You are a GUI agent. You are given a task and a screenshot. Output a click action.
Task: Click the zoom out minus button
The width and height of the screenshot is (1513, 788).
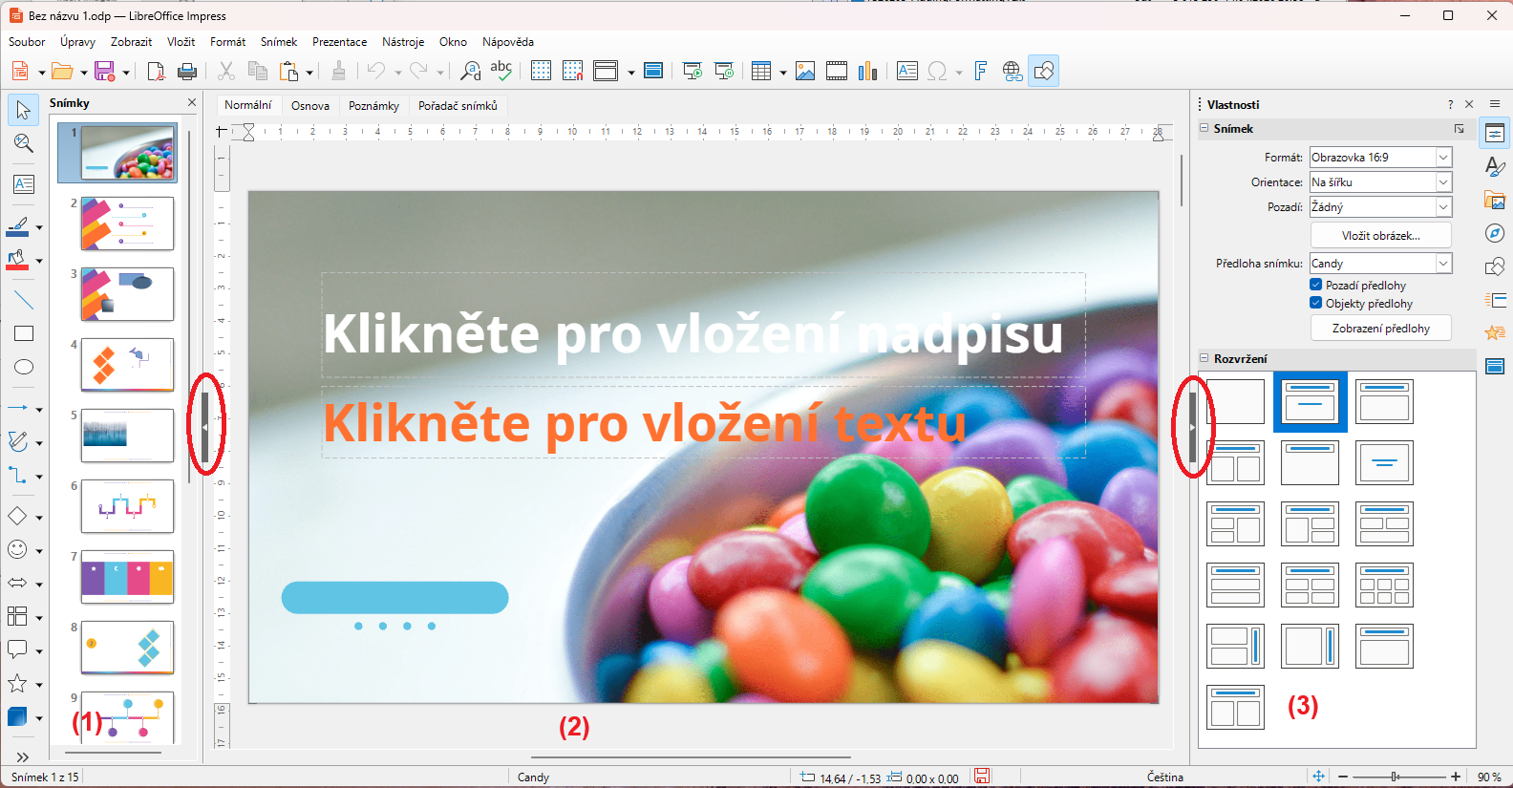coord(1343,777)
